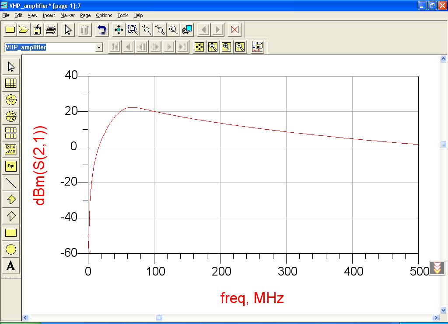Zoom out by two icon
This screenshot has width=448, height=324.
click(x=160, y=30)
